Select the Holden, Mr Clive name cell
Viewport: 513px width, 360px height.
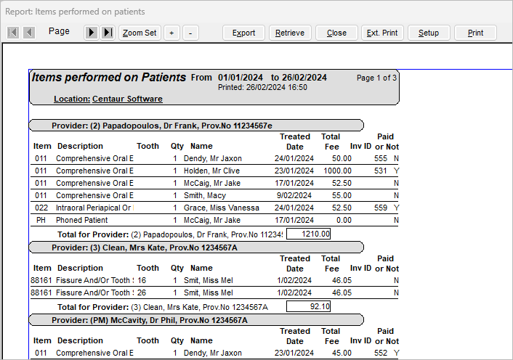[x=211, y=171]
